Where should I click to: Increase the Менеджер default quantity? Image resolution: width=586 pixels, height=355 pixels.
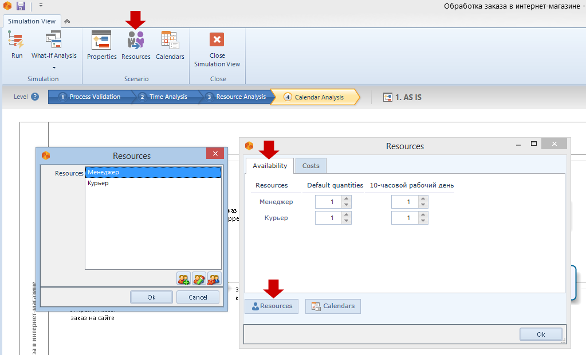pyautogui.click(x=347, y=199)
